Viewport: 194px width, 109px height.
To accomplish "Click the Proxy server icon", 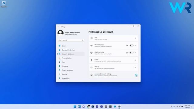I will pos(92,60).
